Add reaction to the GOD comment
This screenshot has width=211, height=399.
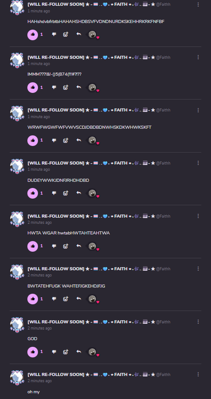click(x=66, y=352)
